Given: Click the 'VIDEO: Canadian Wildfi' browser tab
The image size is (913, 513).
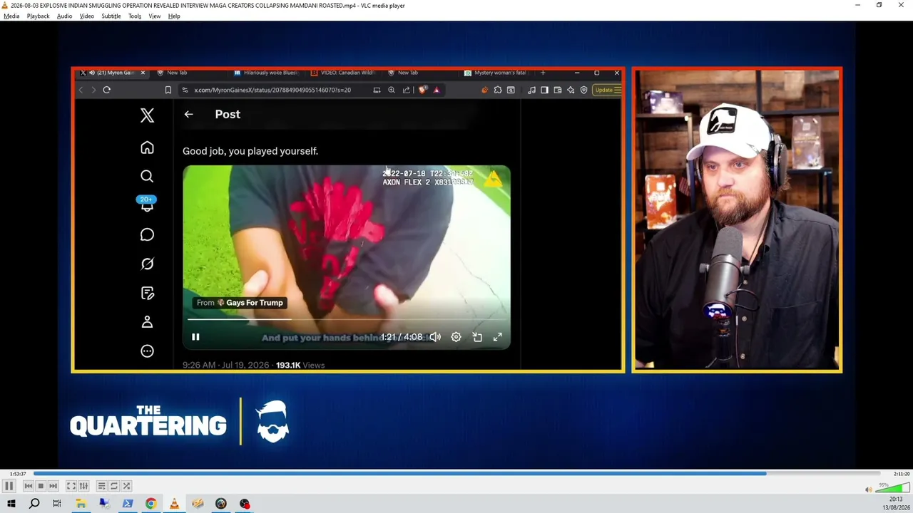Looking at the screenshot, I should click(x=344, y=73).
